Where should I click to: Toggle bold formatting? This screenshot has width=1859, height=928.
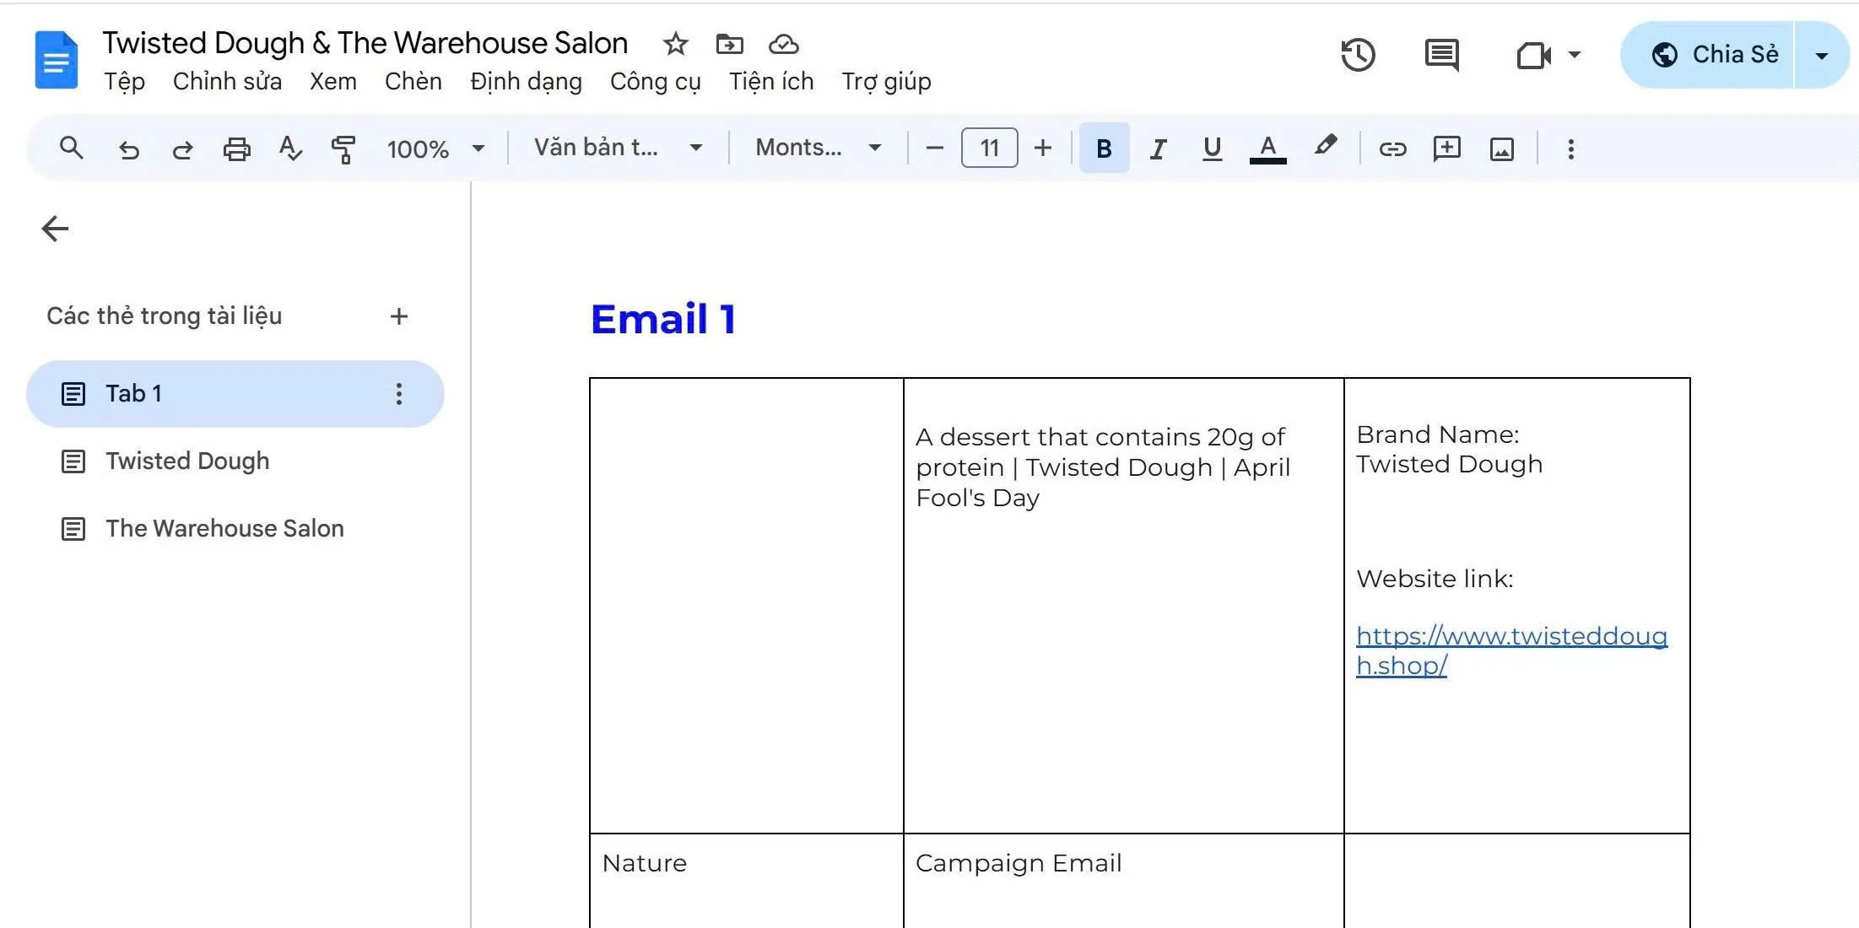1104,149
